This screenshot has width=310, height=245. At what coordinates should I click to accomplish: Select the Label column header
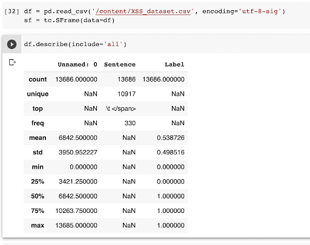pyautogui.click(x=174, y=65)
